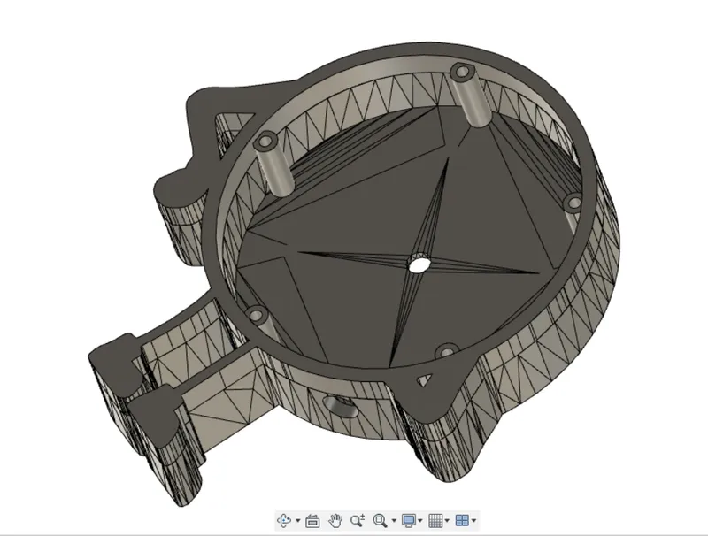708x536 pixels.
Task: Select the Orbit tool
Action: click(x=284, y=519)
